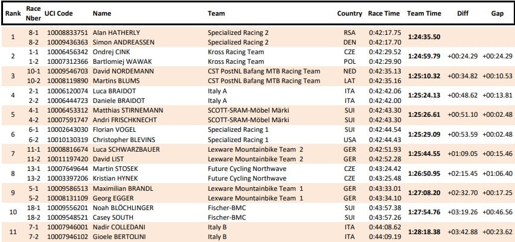Click the Team Time column header
The image size is (515, 242).
coord(424,13)
